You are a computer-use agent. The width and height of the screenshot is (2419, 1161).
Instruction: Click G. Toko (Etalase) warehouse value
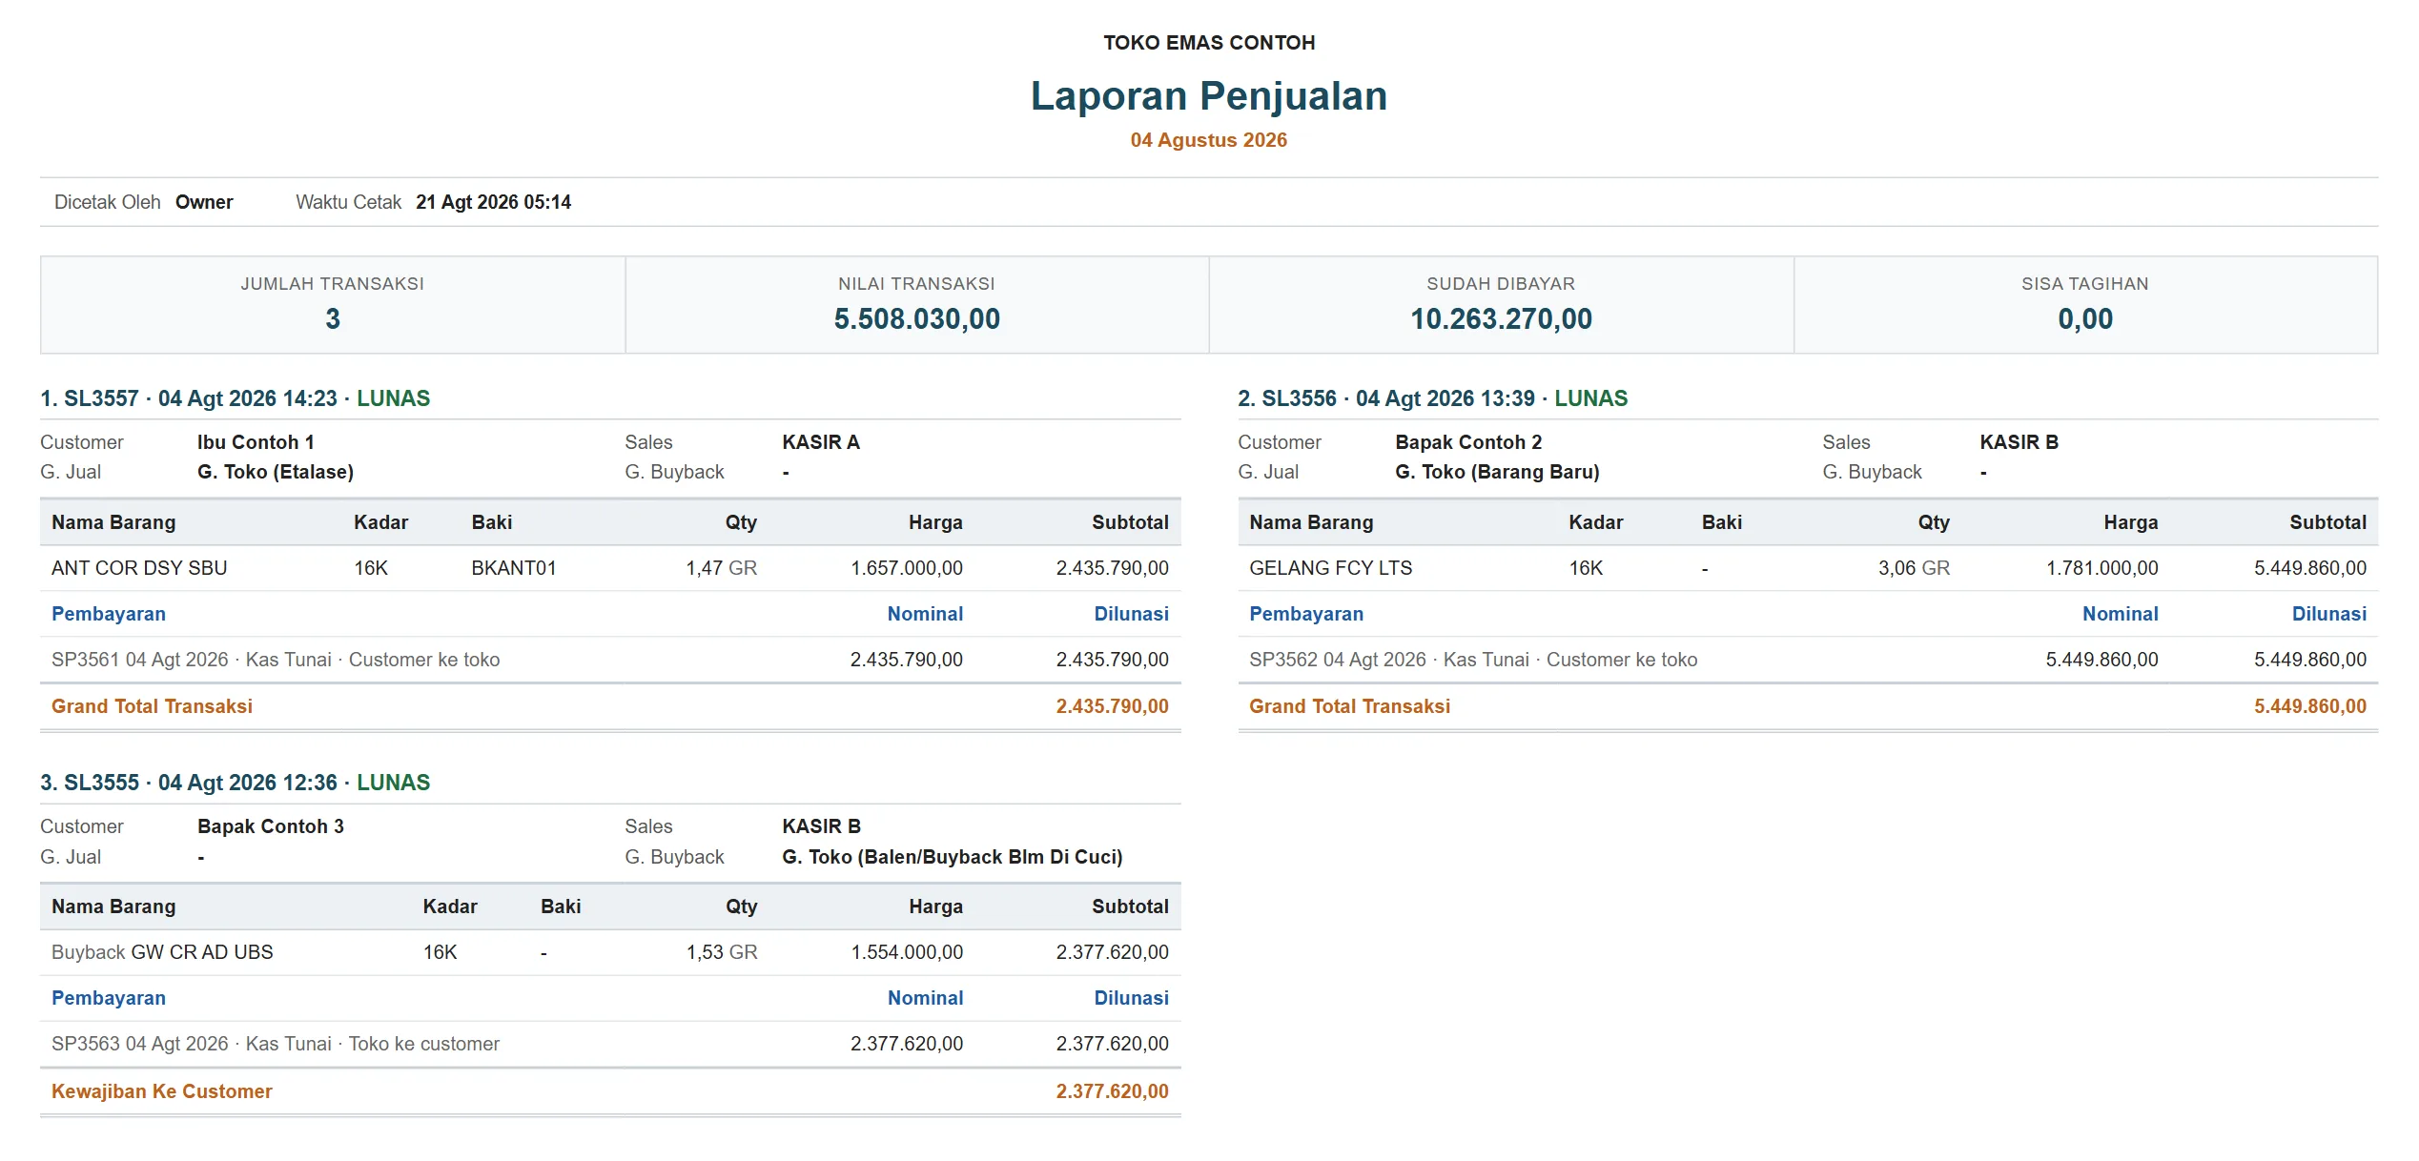276,472
